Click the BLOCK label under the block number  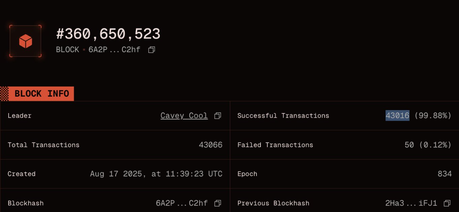tap(67, 49)
